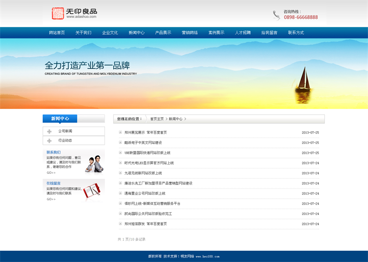This screenshot has height=262, width=368.
Task: Click www.adashuo.com under the logo
Action: tap(81, 17)
